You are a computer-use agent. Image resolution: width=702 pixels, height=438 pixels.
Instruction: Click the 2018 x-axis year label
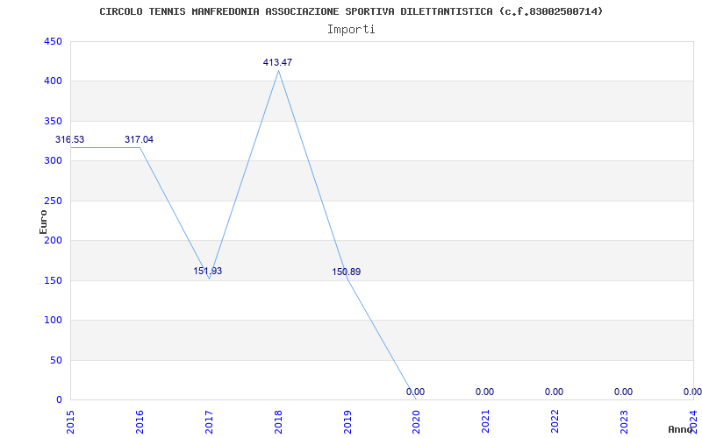click(278, 422)
